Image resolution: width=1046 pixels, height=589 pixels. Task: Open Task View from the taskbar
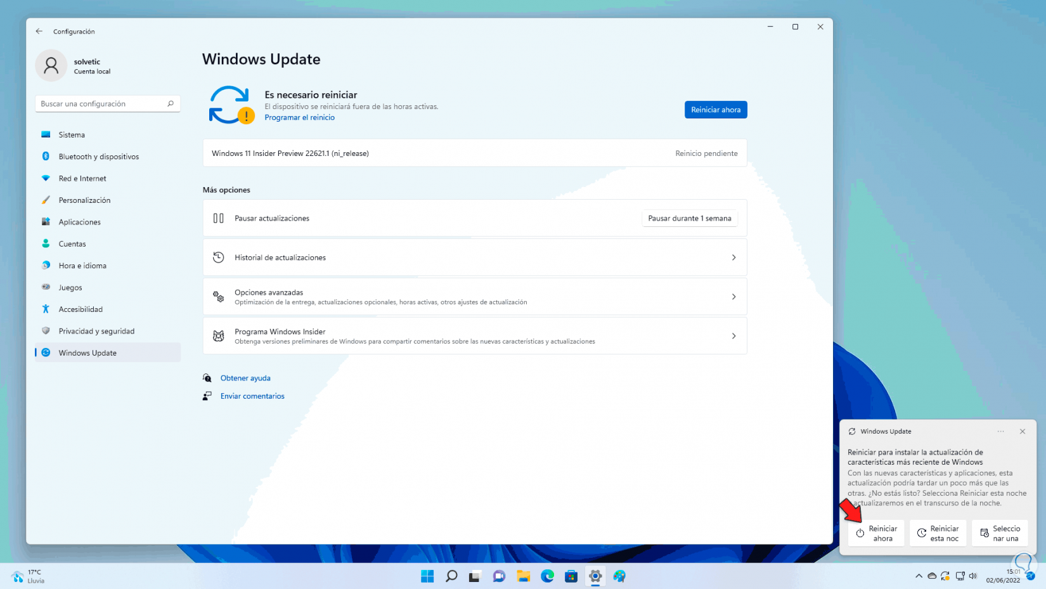(475, 576)
